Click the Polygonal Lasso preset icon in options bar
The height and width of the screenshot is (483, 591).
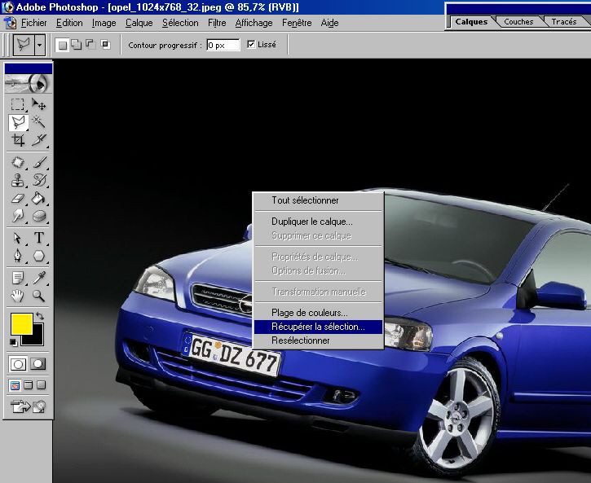(x=24, y=45)
